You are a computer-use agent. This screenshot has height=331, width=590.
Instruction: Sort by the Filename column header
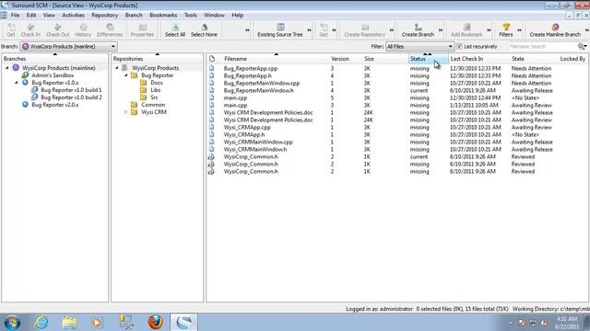click(x=235, y=59)
